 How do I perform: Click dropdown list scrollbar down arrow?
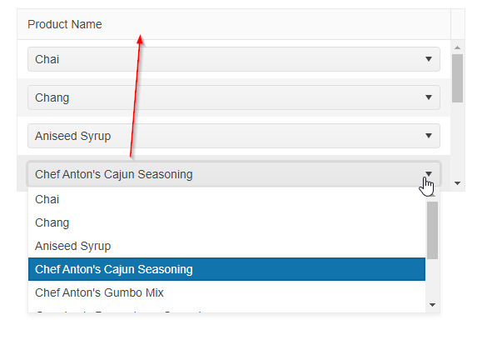click(x=432, y=305)
